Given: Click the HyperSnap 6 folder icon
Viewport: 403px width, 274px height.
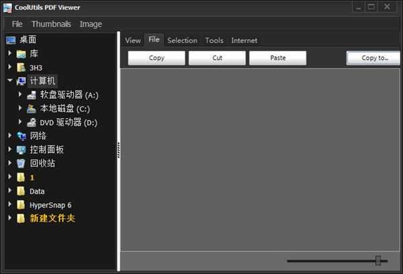Looking at the screenshot, I should (x=21, y=205).
